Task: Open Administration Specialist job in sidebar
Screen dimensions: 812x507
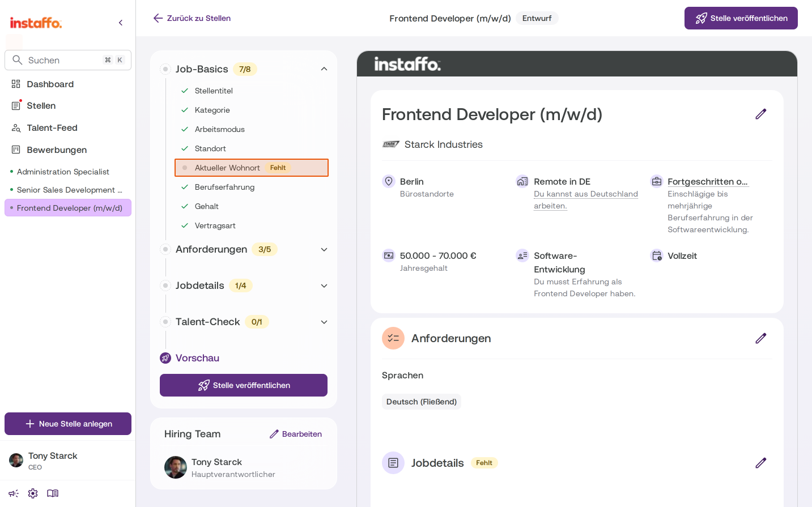Action: [68, 172]
